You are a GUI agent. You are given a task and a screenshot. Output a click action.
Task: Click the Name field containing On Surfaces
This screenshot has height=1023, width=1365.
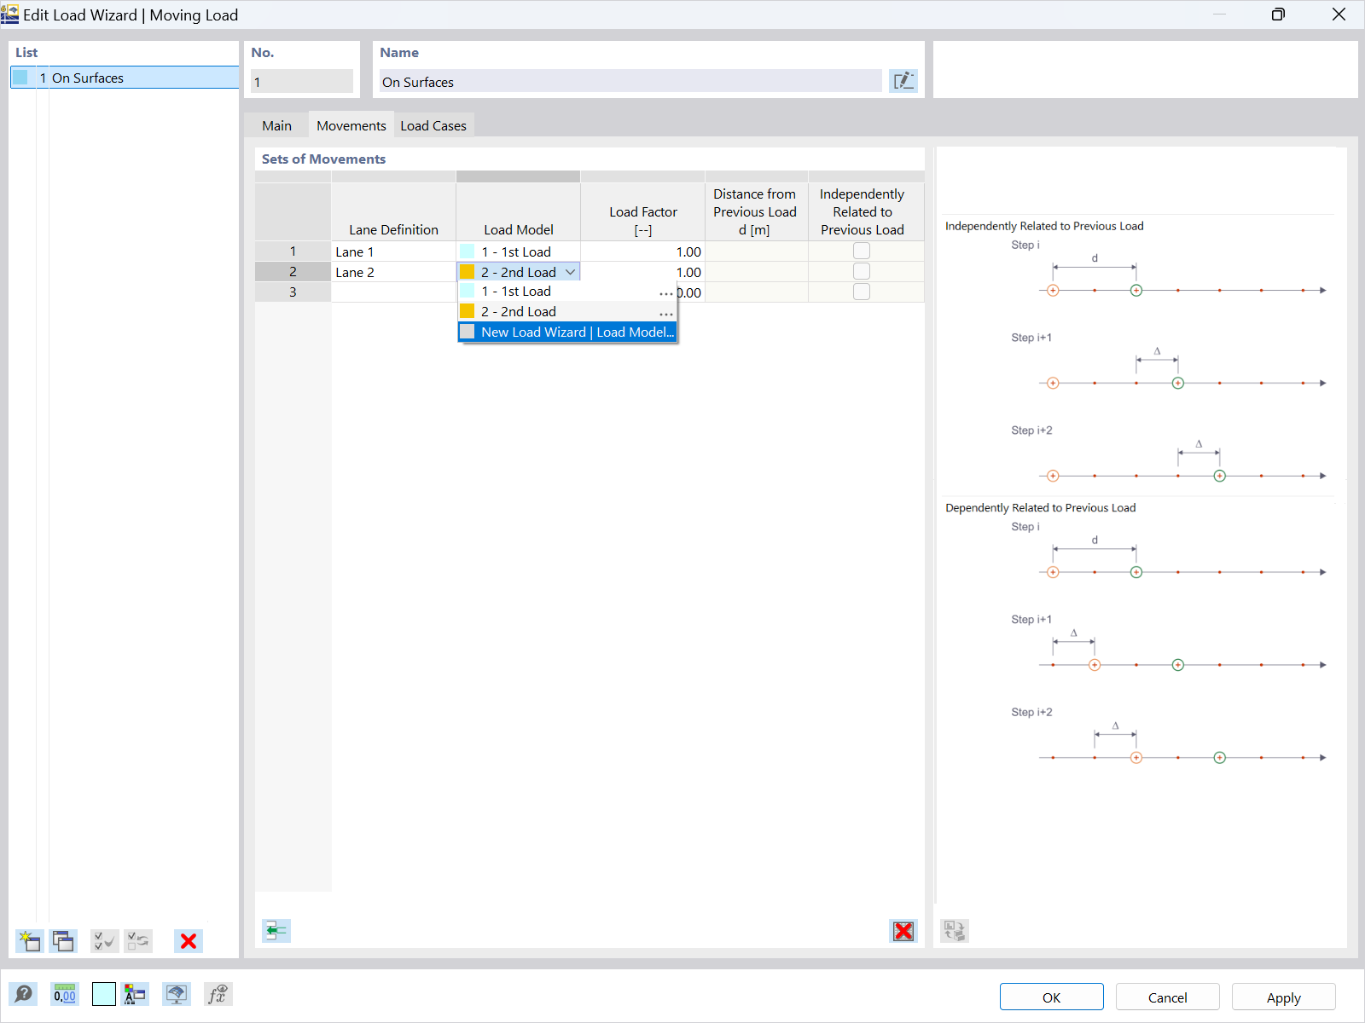click(630, 82)
